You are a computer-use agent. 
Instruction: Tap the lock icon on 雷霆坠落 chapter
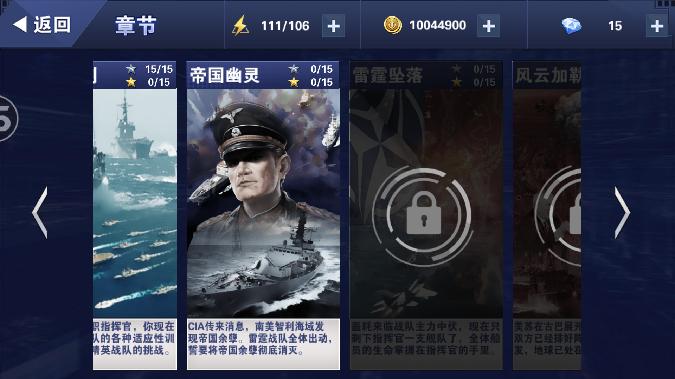pyautogui.click(x=424, y=213)
